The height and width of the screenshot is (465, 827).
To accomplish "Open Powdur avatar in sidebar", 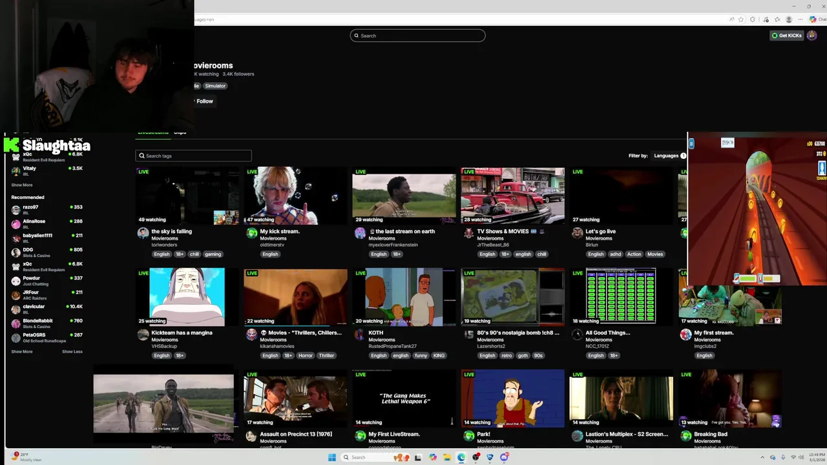I will click(x=16, y=280).
